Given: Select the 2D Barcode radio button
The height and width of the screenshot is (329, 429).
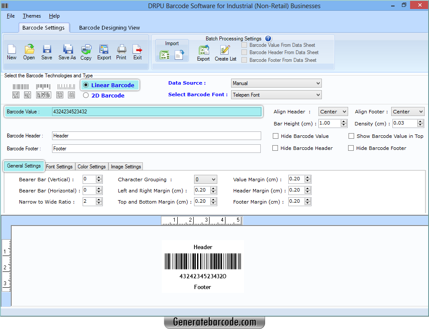Looking at the screenshot, I should point(85,95).
